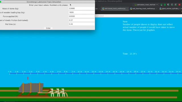Click the Concurrency diagram icon beside Stop
The height and width of the screenshot is (102, 182).
[x=176, y=5]
